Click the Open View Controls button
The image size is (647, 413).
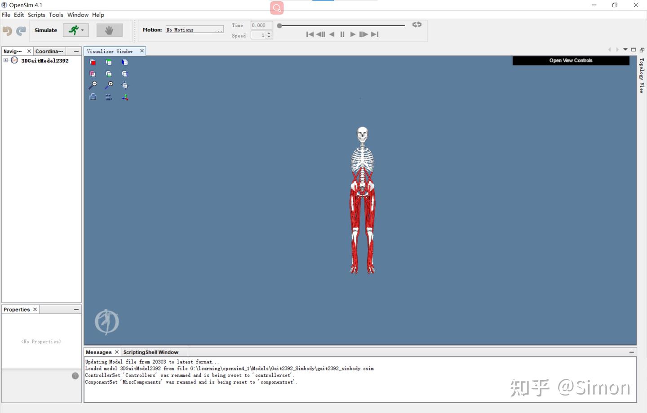pos(570,60)
